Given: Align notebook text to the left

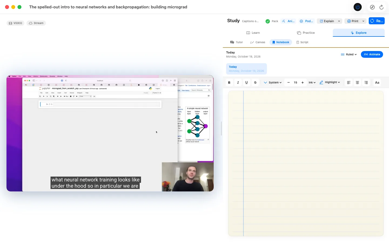Looking at the screenshot, I should coord(349,83).
